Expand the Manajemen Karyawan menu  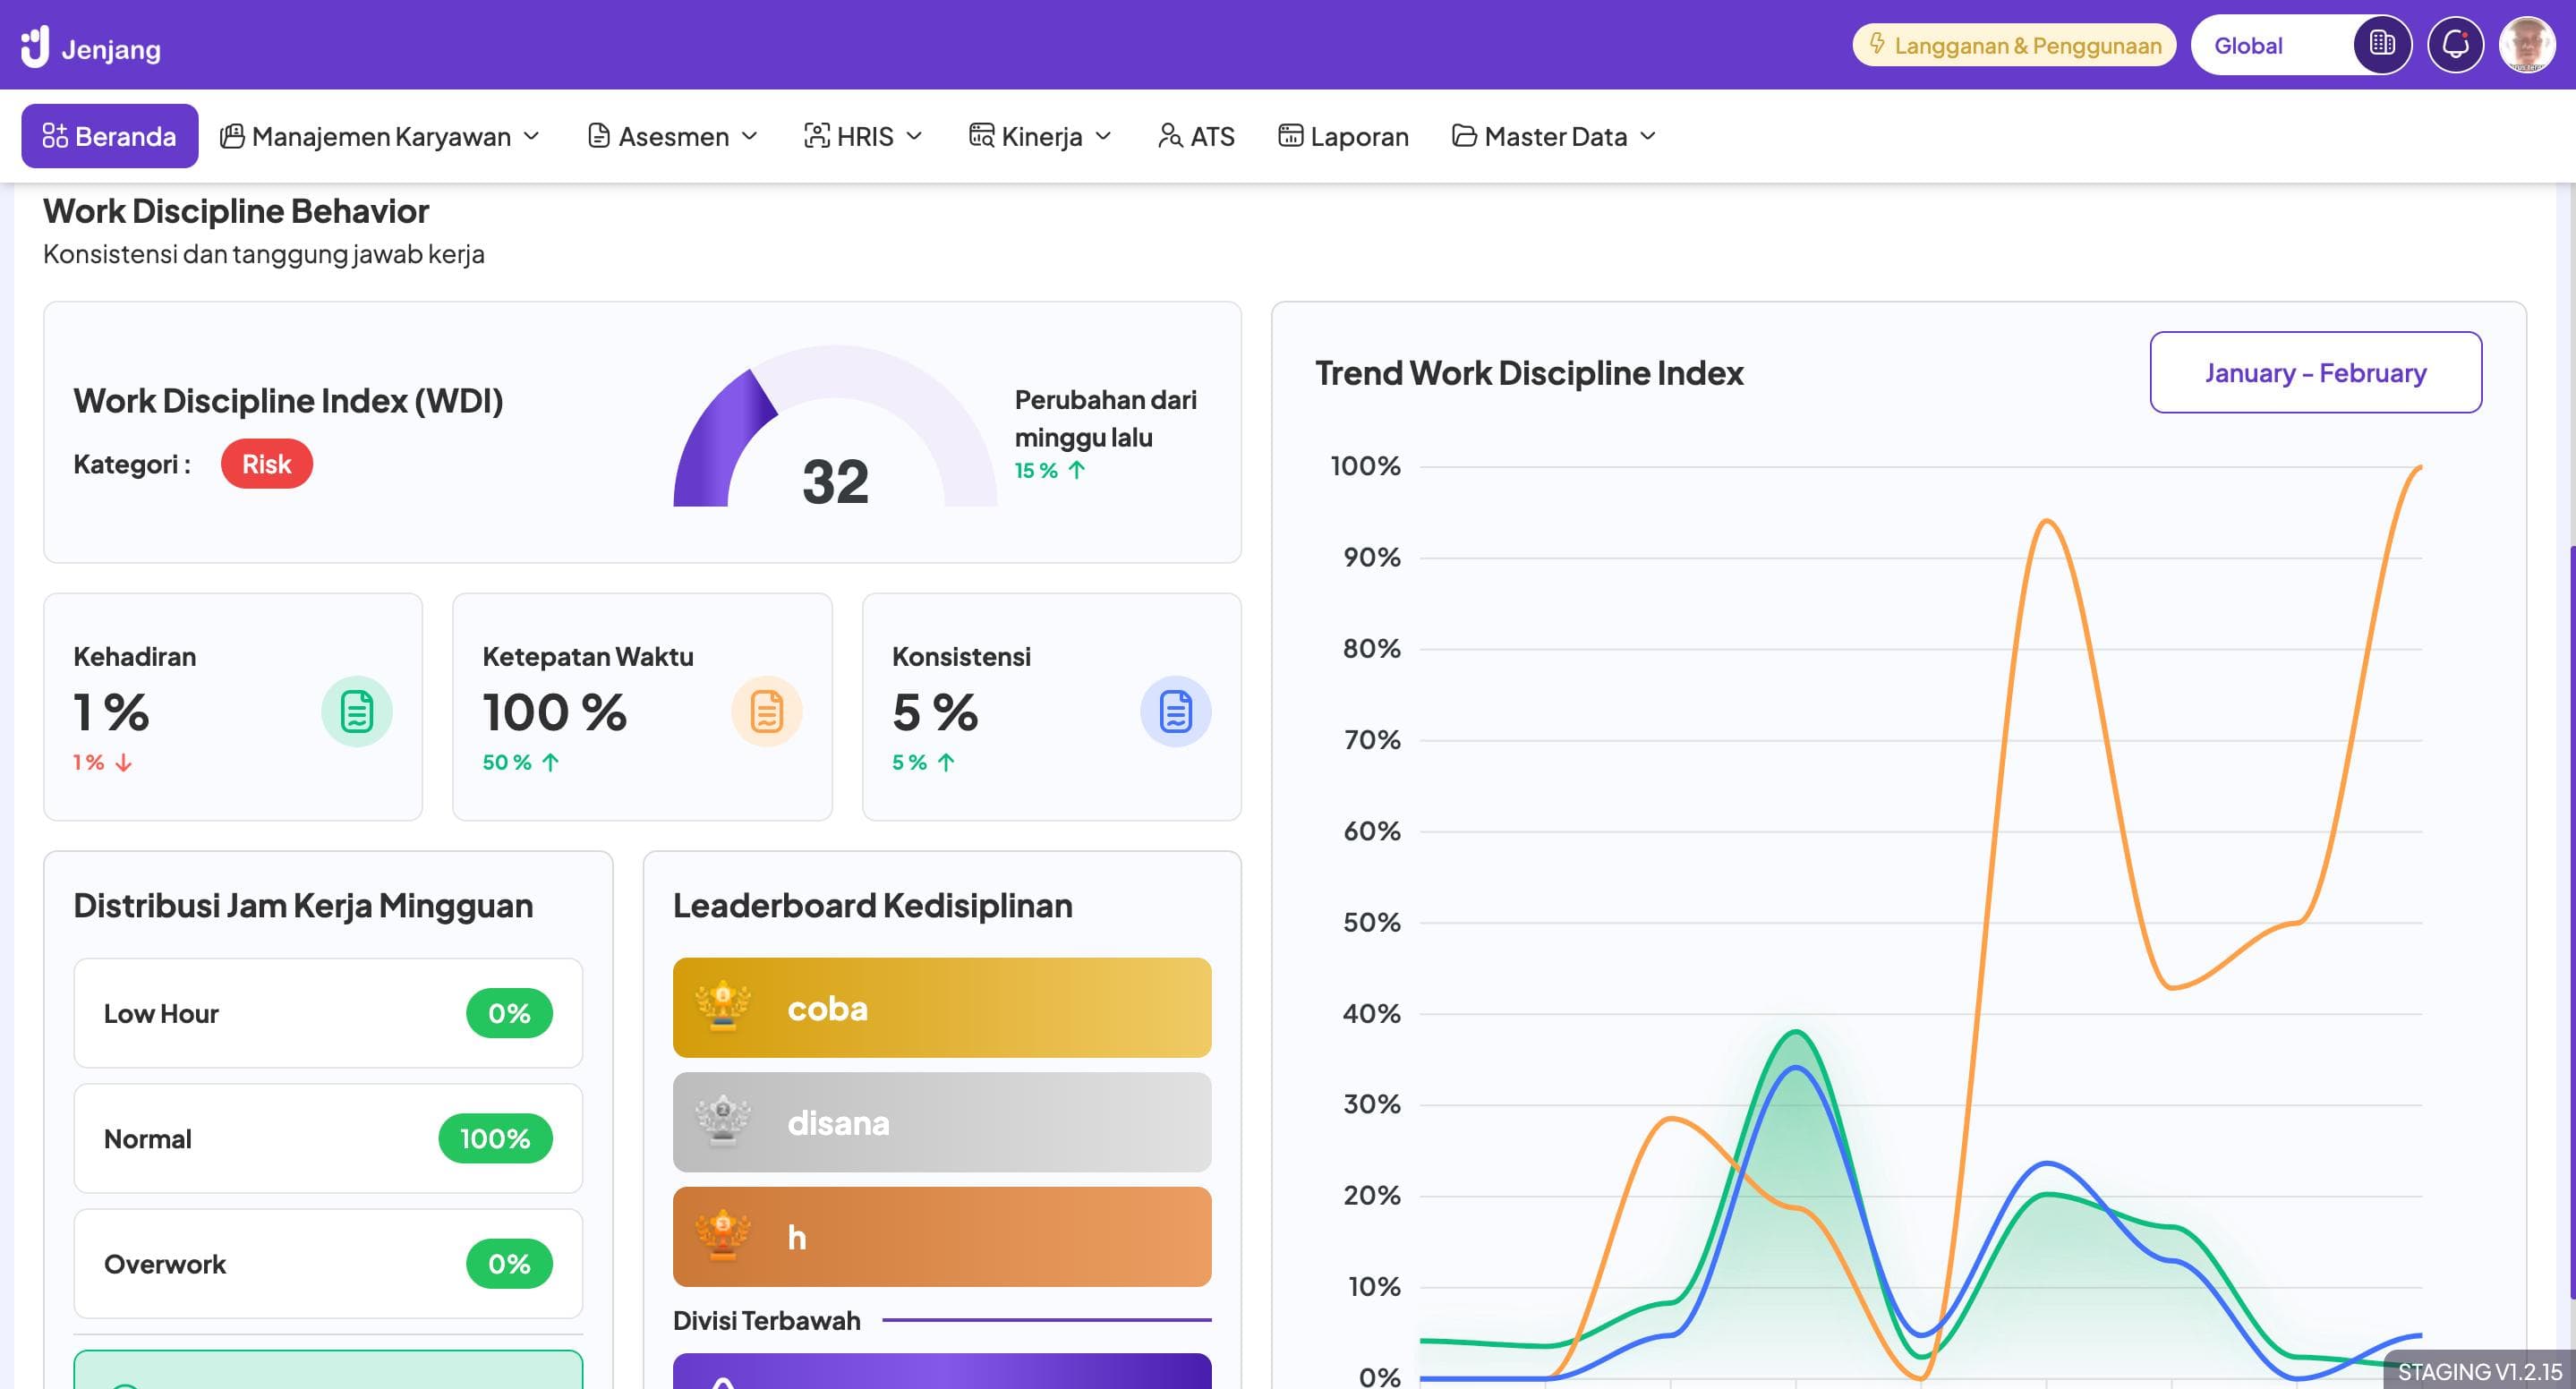pos(380,136)
